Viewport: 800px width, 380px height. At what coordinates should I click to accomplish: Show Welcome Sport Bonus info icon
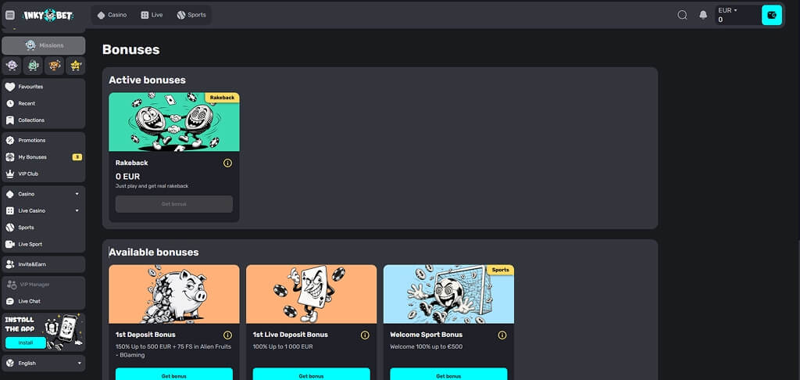coord(502,335)
